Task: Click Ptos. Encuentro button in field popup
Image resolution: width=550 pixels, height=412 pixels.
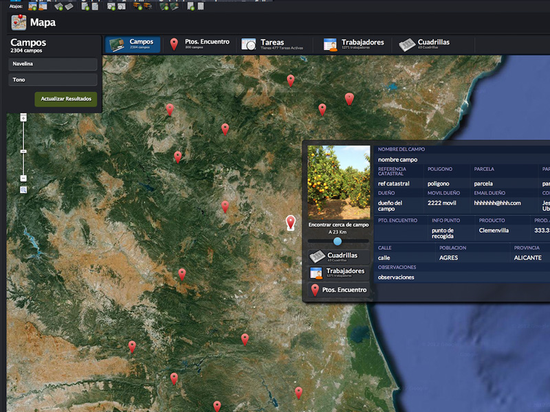Action: [338, 290]
